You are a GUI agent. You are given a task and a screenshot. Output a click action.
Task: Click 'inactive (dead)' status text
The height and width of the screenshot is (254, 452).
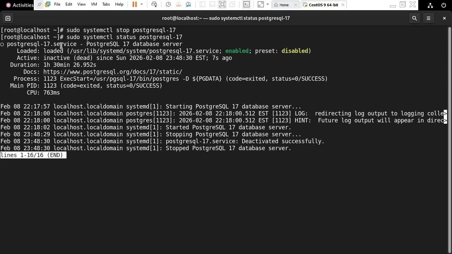(68, 58)
